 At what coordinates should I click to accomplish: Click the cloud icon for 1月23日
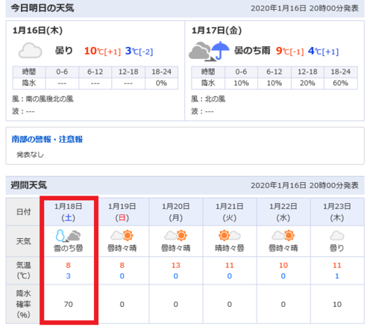[337, 235]
